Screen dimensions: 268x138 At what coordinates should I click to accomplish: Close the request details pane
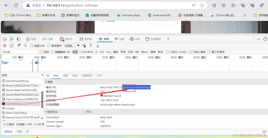[x=48, y=76]
